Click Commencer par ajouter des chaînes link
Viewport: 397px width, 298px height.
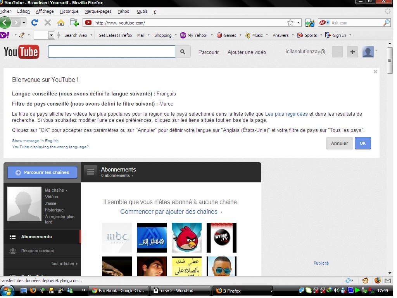(x=169, y=211)
